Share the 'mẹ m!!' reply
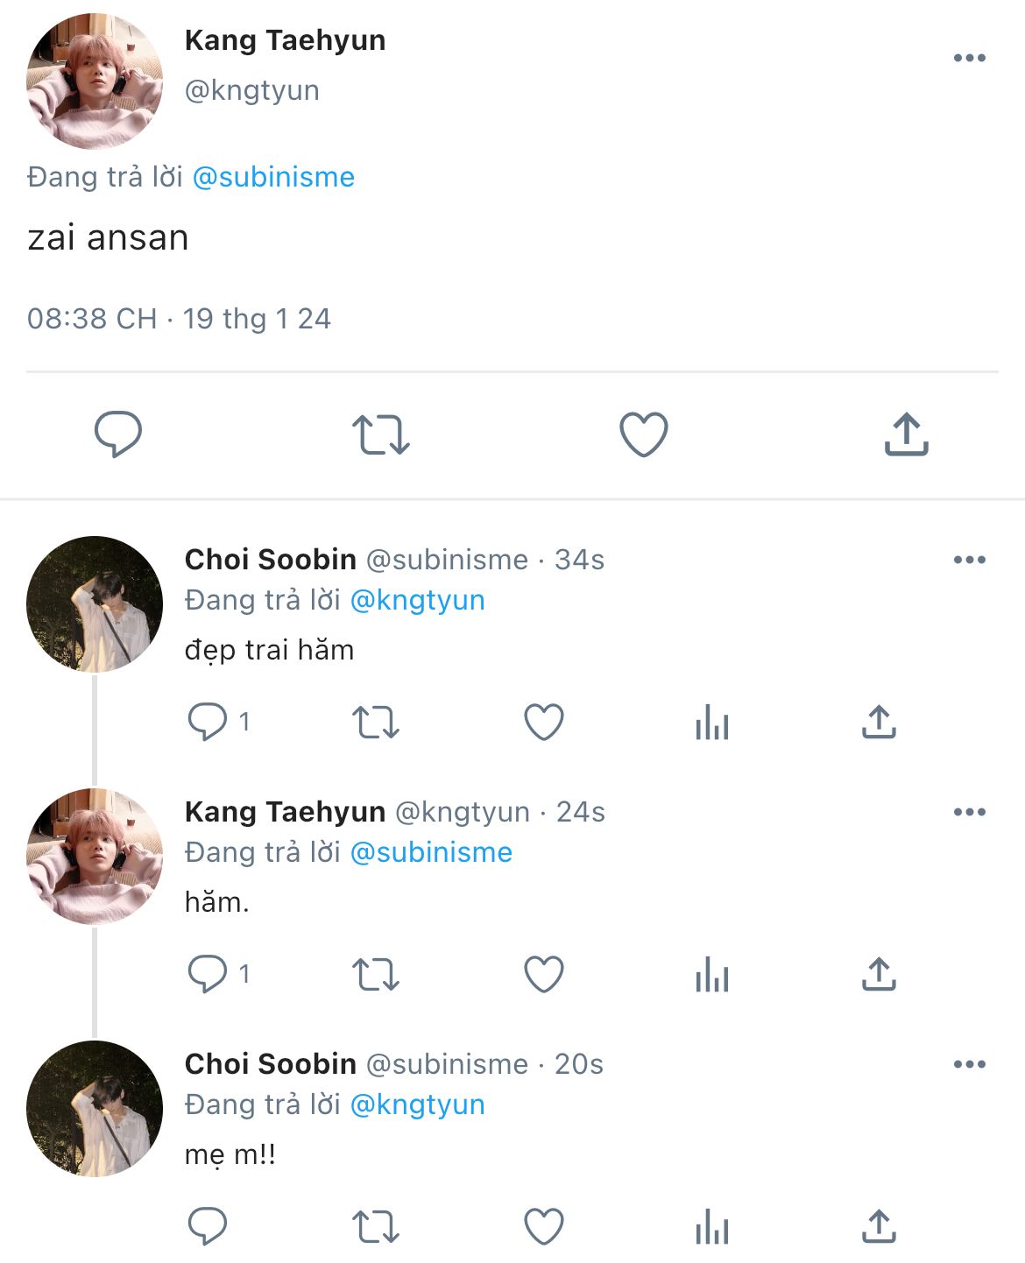This screenshot has height=1263, width=1025. point(879,1226)
